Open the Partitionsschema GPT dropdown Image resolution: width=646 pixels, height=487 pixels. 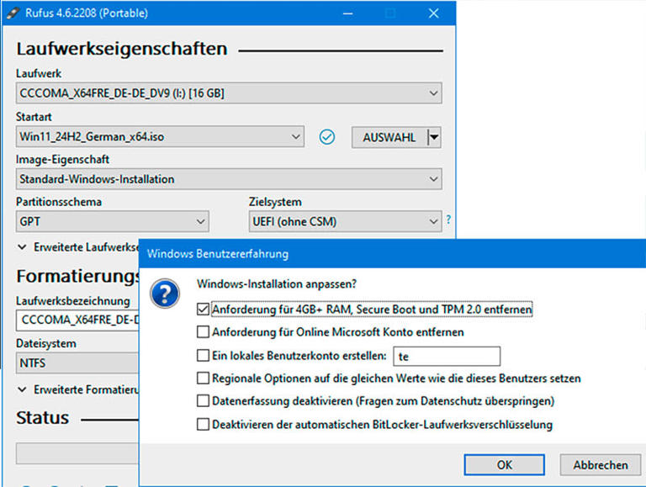(x=112, y=222)
